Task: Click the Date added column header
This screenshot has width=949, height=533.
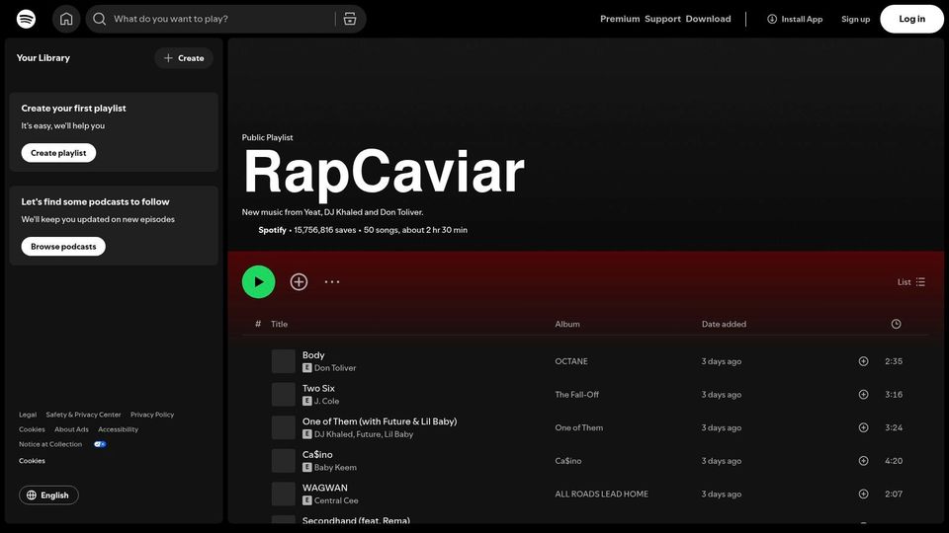Action: 724,324
